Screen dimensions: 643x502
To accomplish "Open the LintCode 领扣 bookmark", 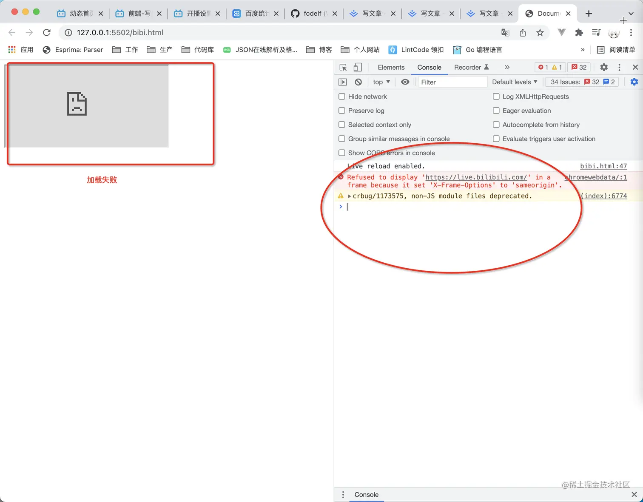I will tap(416, 50).
